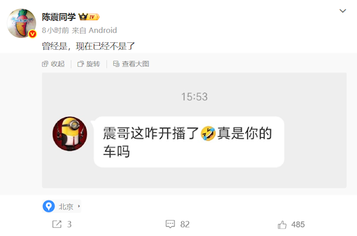Like the post with thumbs-up icon
This screenshot has height=236, width=357.
click(x=282, y=225)
